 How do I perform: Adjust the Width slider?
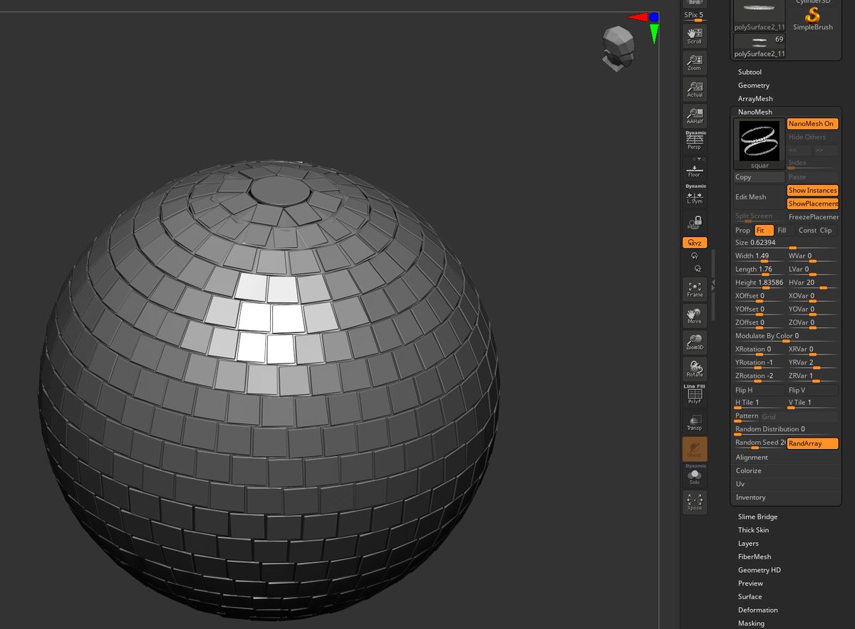point(760,256)
